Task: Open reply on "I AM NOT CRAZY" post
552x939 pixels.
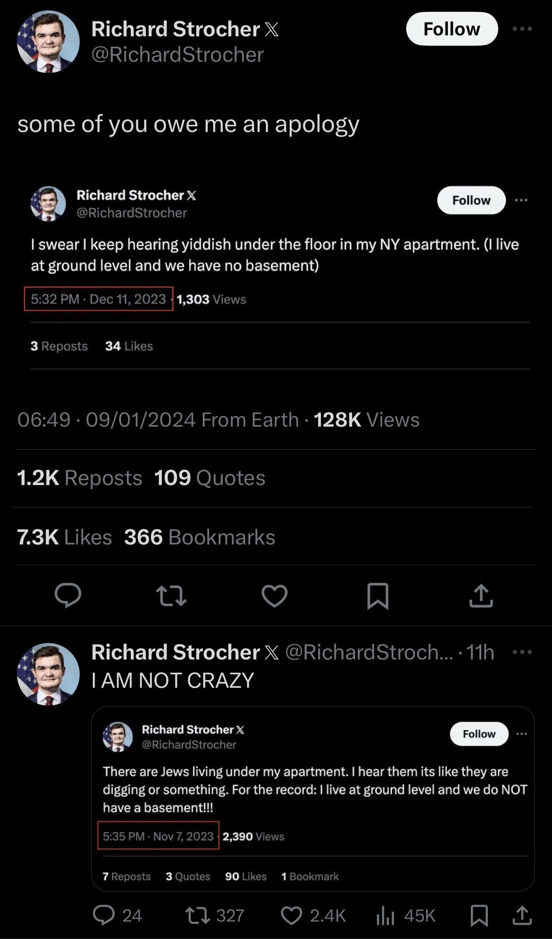Action: click(104, 915)
